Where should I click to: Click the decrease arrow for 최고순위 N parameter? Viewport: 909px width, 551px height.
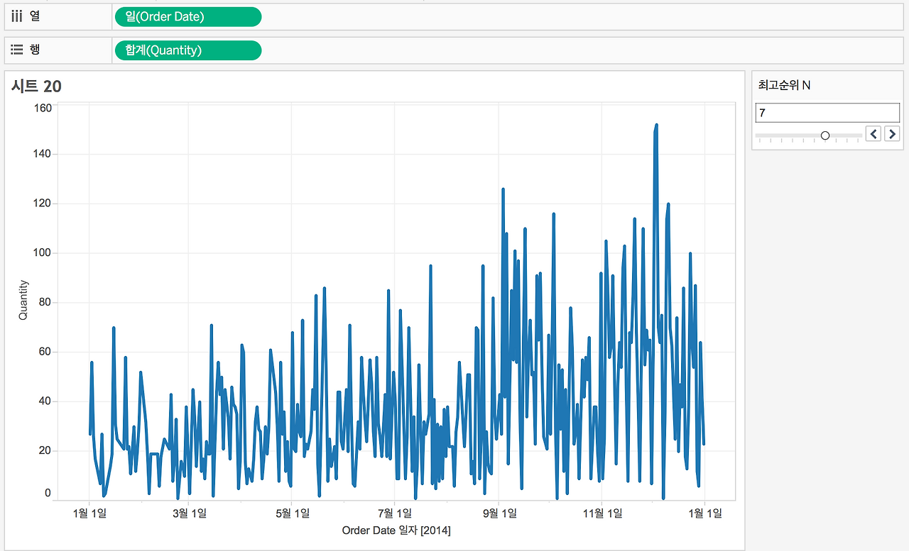pyautogui.click(x=873, y=133)
